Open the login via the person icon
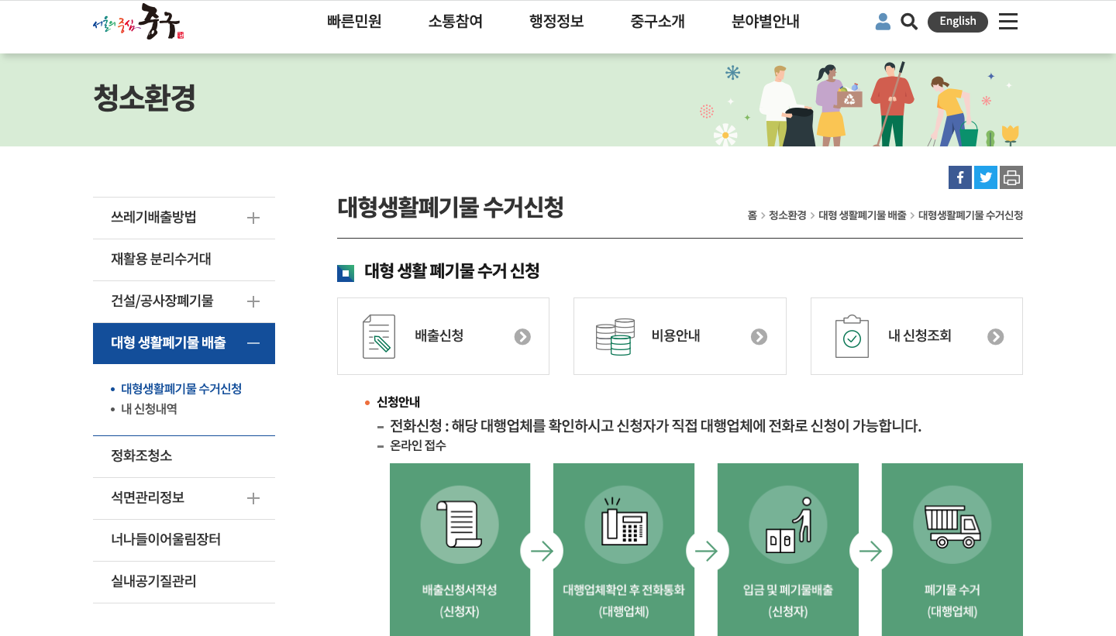Image resolution: width=1116 pixels, height=636 pixels. [x=883, y=22]
